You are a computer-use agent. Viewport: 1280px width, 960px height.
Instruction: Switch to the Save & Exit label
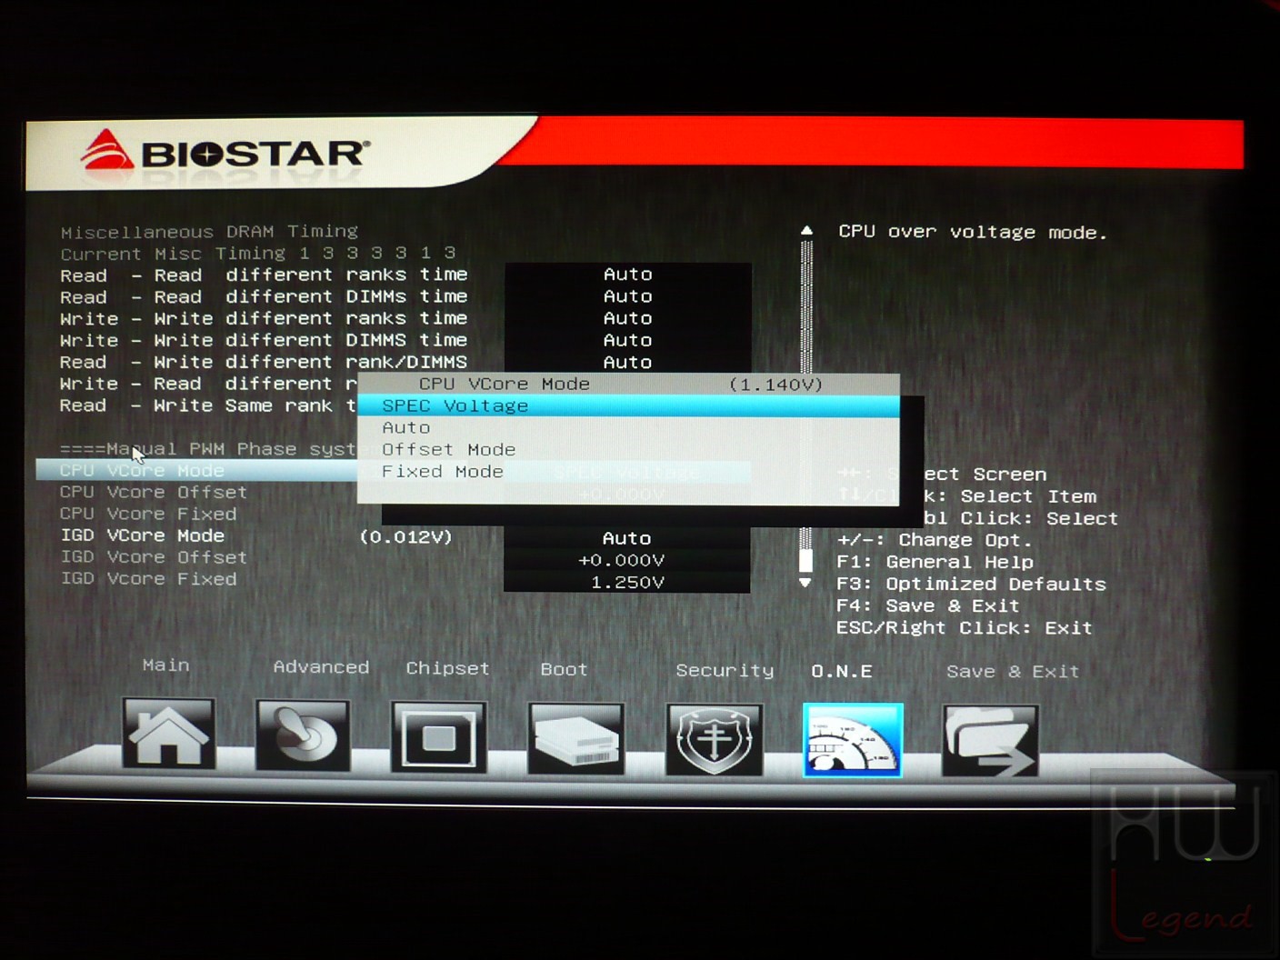click(1013, 672)
